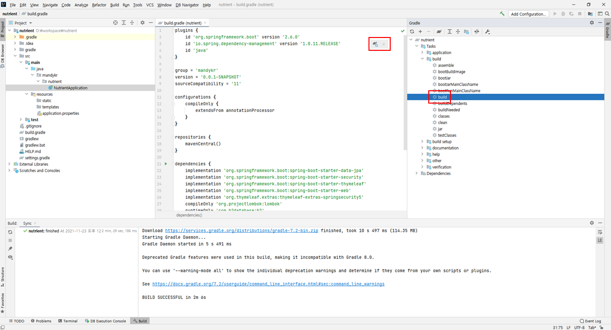Screen dimensions: 611x330
Task: Open the Navigate menu
Action: point(50,5)
